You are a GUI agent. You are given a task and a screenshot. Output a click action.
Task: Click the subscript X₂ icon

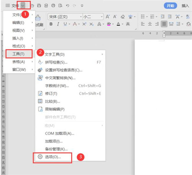[92, 24]
